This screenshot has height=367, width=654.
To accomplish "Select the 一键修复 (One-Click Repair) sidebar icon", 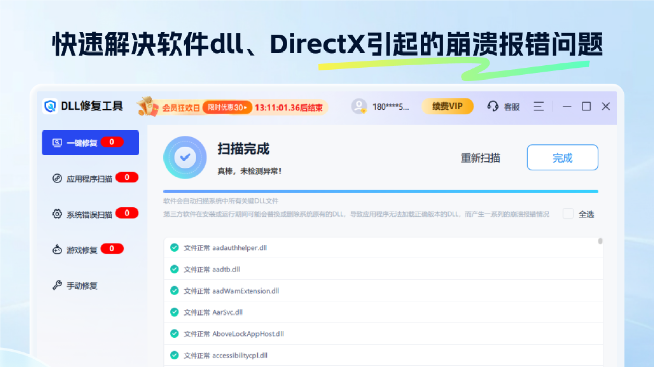I will pos(58,142).
